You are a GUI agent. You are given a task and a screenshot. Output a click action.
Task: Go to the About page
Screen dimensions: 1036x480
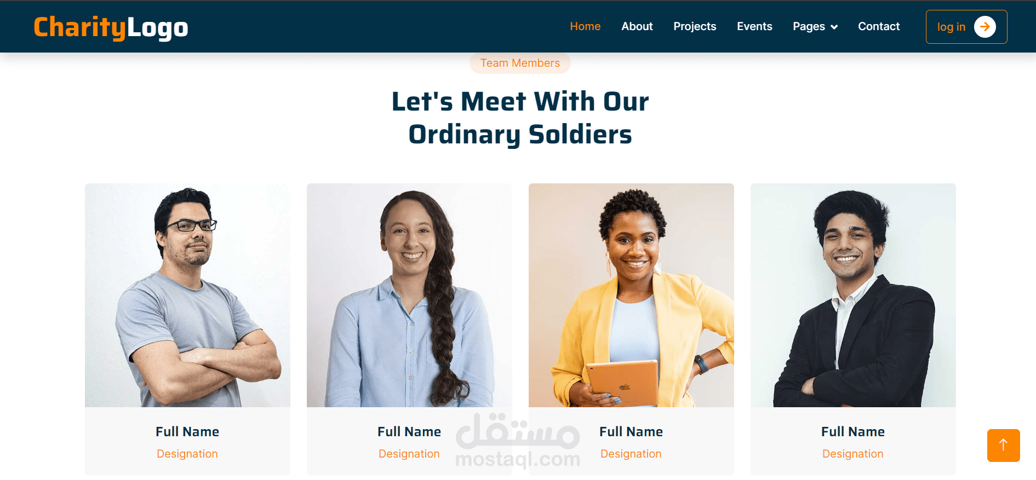coord(637,26)
